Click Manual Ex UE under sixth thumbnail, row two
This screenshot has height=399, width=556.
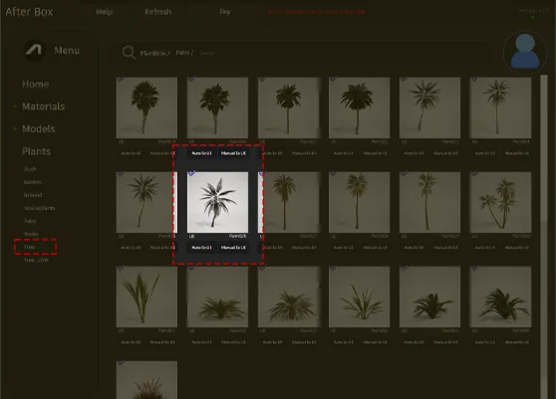tap(517, 248)
